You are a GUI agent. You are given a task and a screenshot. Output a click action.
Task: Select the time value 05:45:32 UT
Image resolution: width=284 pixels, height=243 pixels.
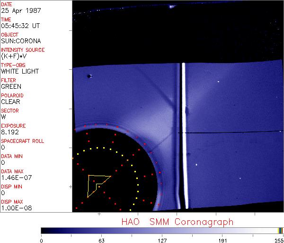pos(20,26)
